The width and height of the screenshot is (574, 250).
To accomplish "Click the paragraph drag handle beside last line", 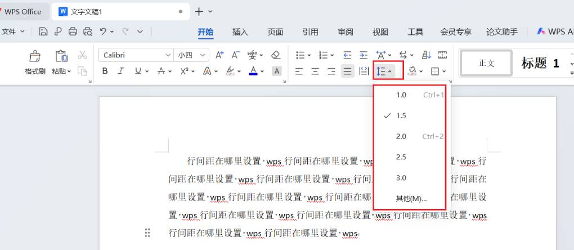I will pyautogui.click(x=147, y=233).
